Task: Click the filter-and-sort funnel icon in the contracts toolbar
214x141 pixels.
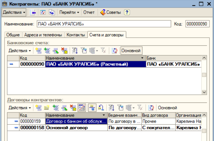Action: [x=111, y=108]
